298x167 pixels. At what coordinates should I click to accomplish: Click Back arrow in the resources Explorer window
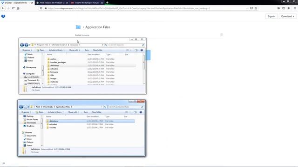22,45
